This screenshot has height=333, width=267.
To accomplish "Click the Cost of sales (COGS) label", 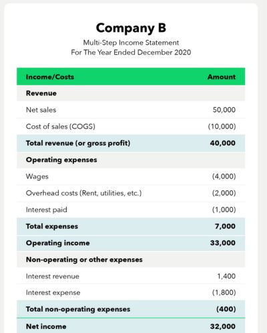I will [x=61, y=127].
